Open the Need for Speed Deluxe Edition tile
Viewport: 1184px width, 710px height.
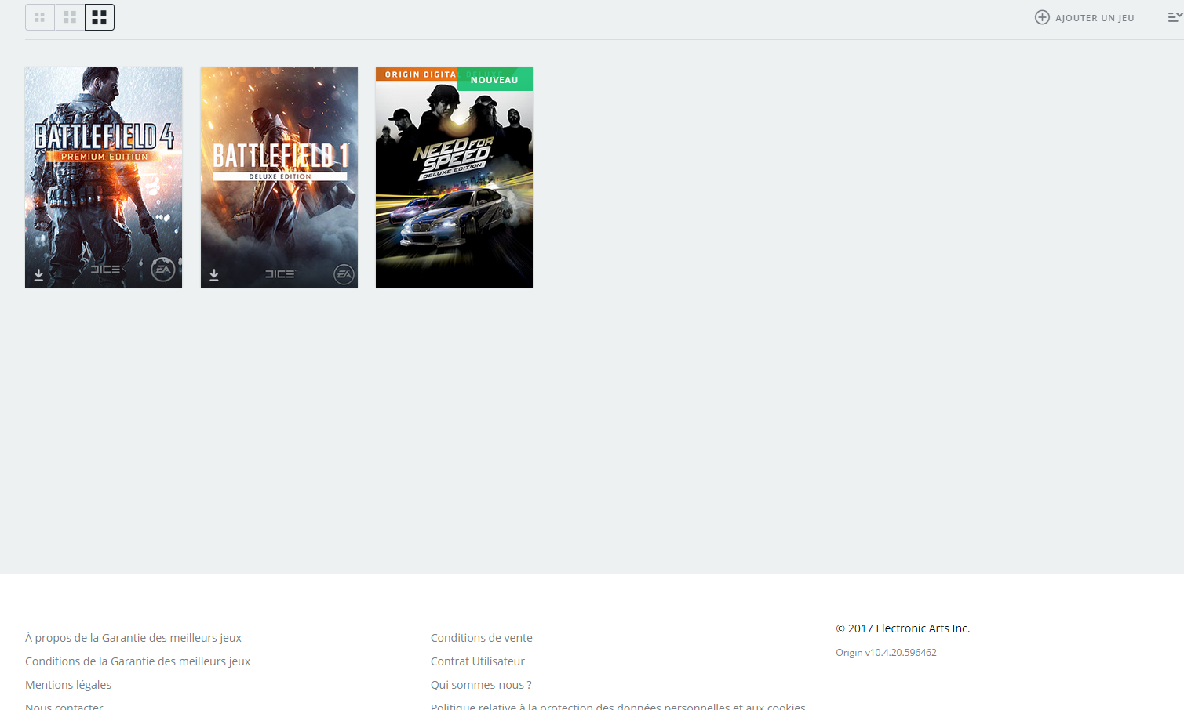454,178
